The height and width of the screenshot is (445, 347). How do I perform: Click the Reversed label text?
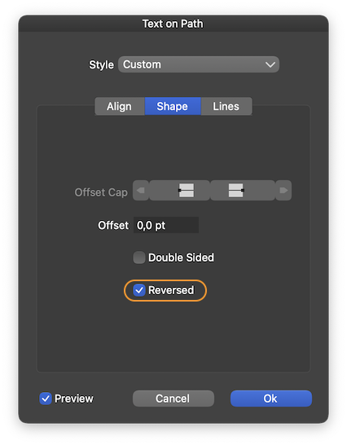pos(171,290)
